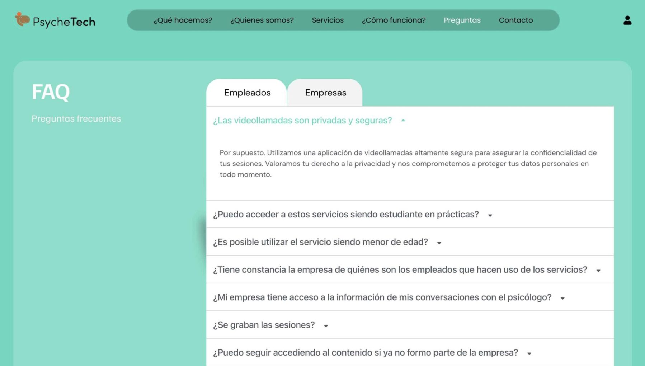Go to the Contacto page

515,20
